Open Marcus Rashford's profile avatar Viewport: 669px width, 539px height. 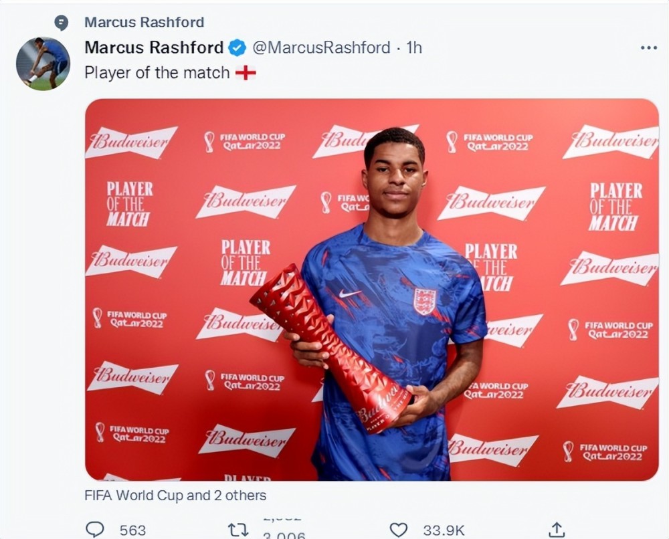43,63
